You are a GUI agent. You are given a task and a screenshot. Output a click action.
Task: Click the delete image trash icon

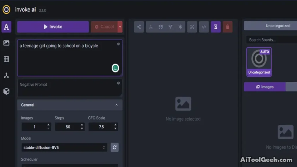coord(227,27)
